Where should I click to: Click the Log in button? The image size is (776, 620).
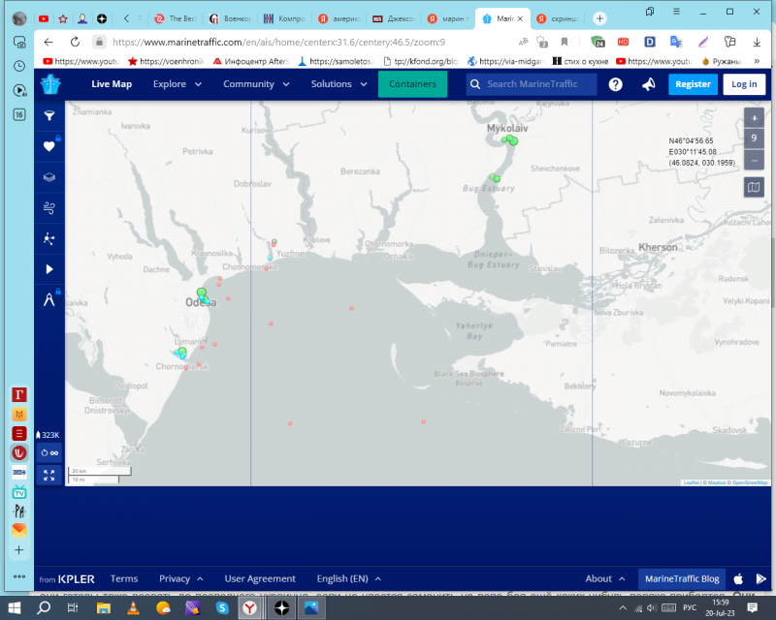(x=744, y=84)
